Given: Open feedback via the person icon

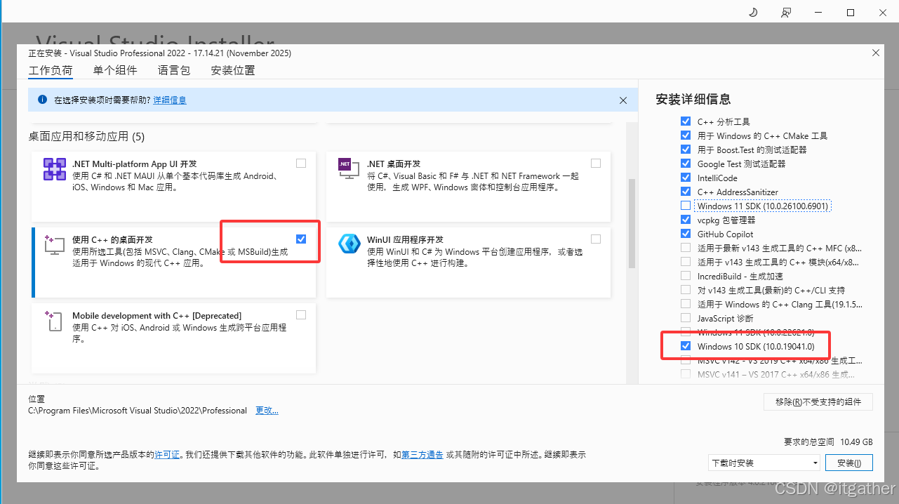Looking at the screenshot, I should (x=786, y=12).
